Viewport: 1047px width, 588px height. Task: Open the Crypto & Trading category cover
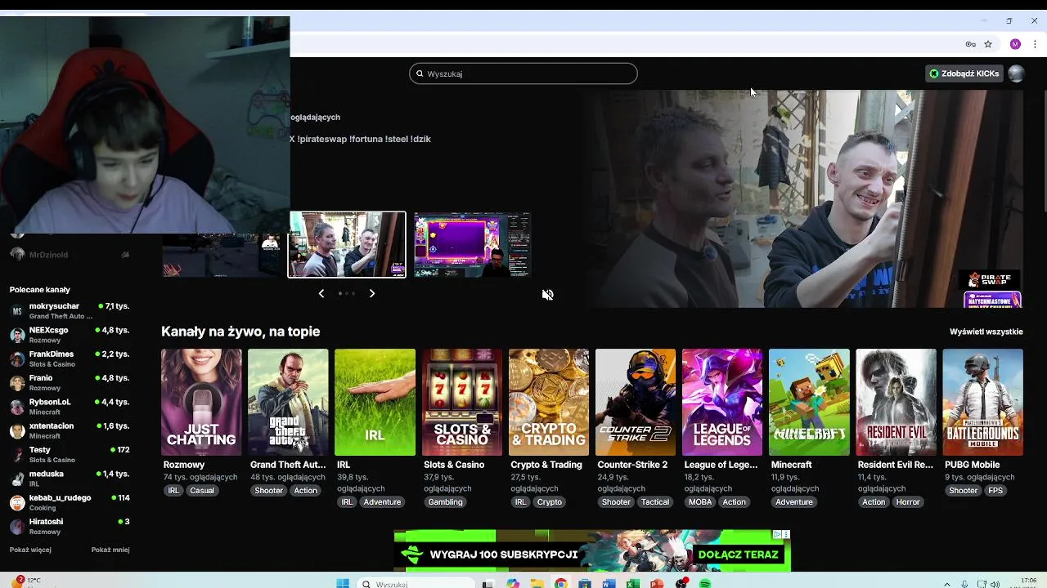click(x=549, y=402)
